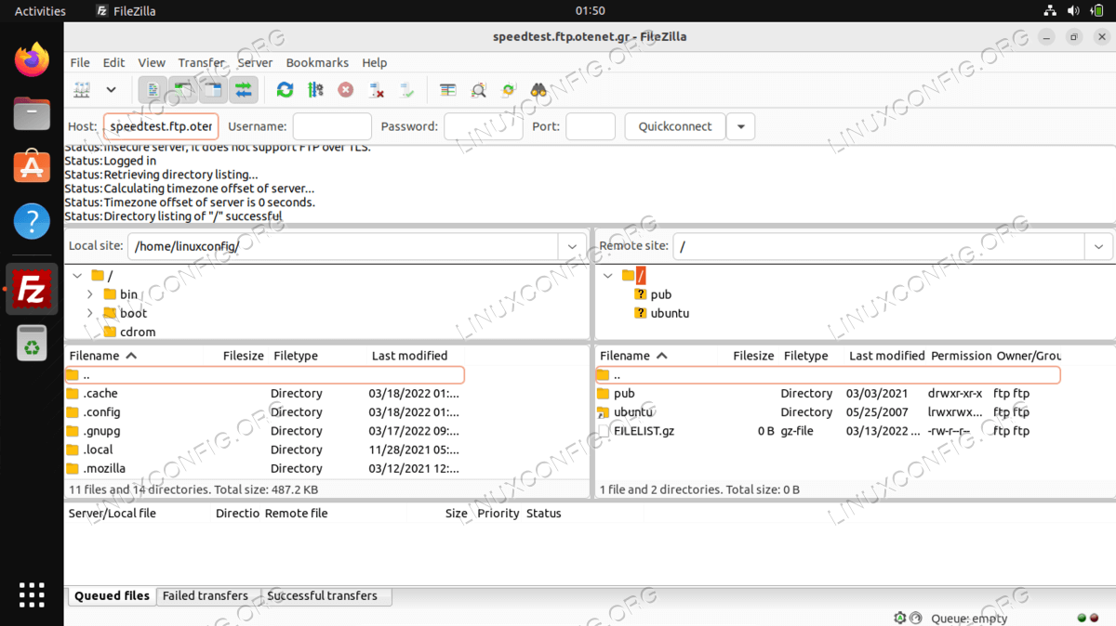The image size is (1116, 626).
Task: Click the gear transfer type status icon
Action: tap(899, 618)
